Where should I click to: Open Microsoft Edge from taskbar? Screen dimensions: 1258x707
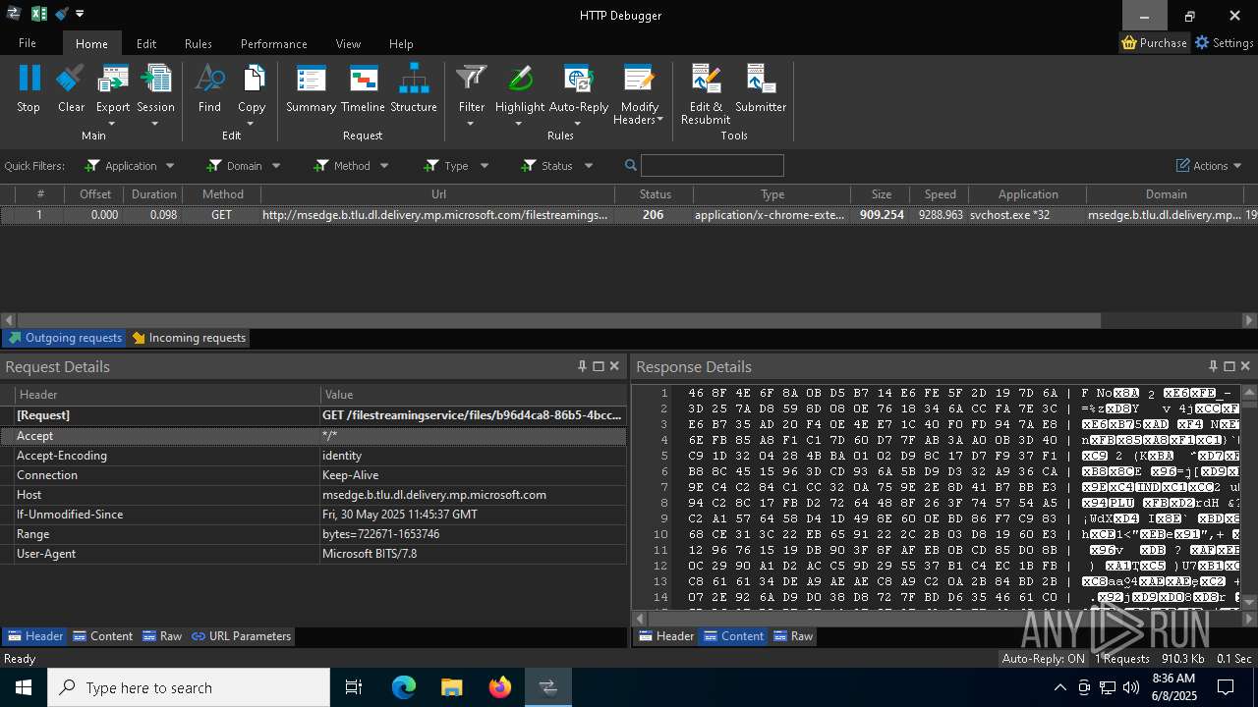[404, 687]
